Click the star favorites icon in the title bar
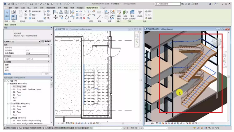This screenshot has height=132, width=234. (x=189, y=4)
